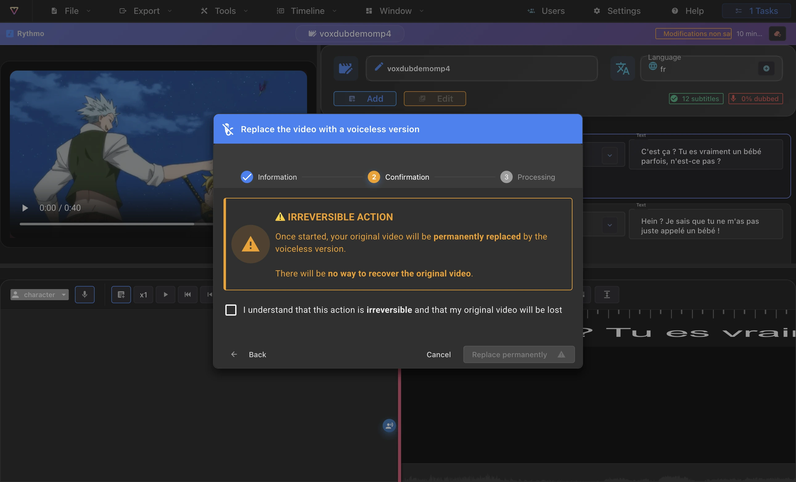Click the voxdubdemomp4 project title chip
796x482 pixels.
point(350,34)
